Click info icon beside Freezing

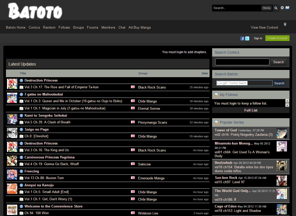tap(21, 171)
